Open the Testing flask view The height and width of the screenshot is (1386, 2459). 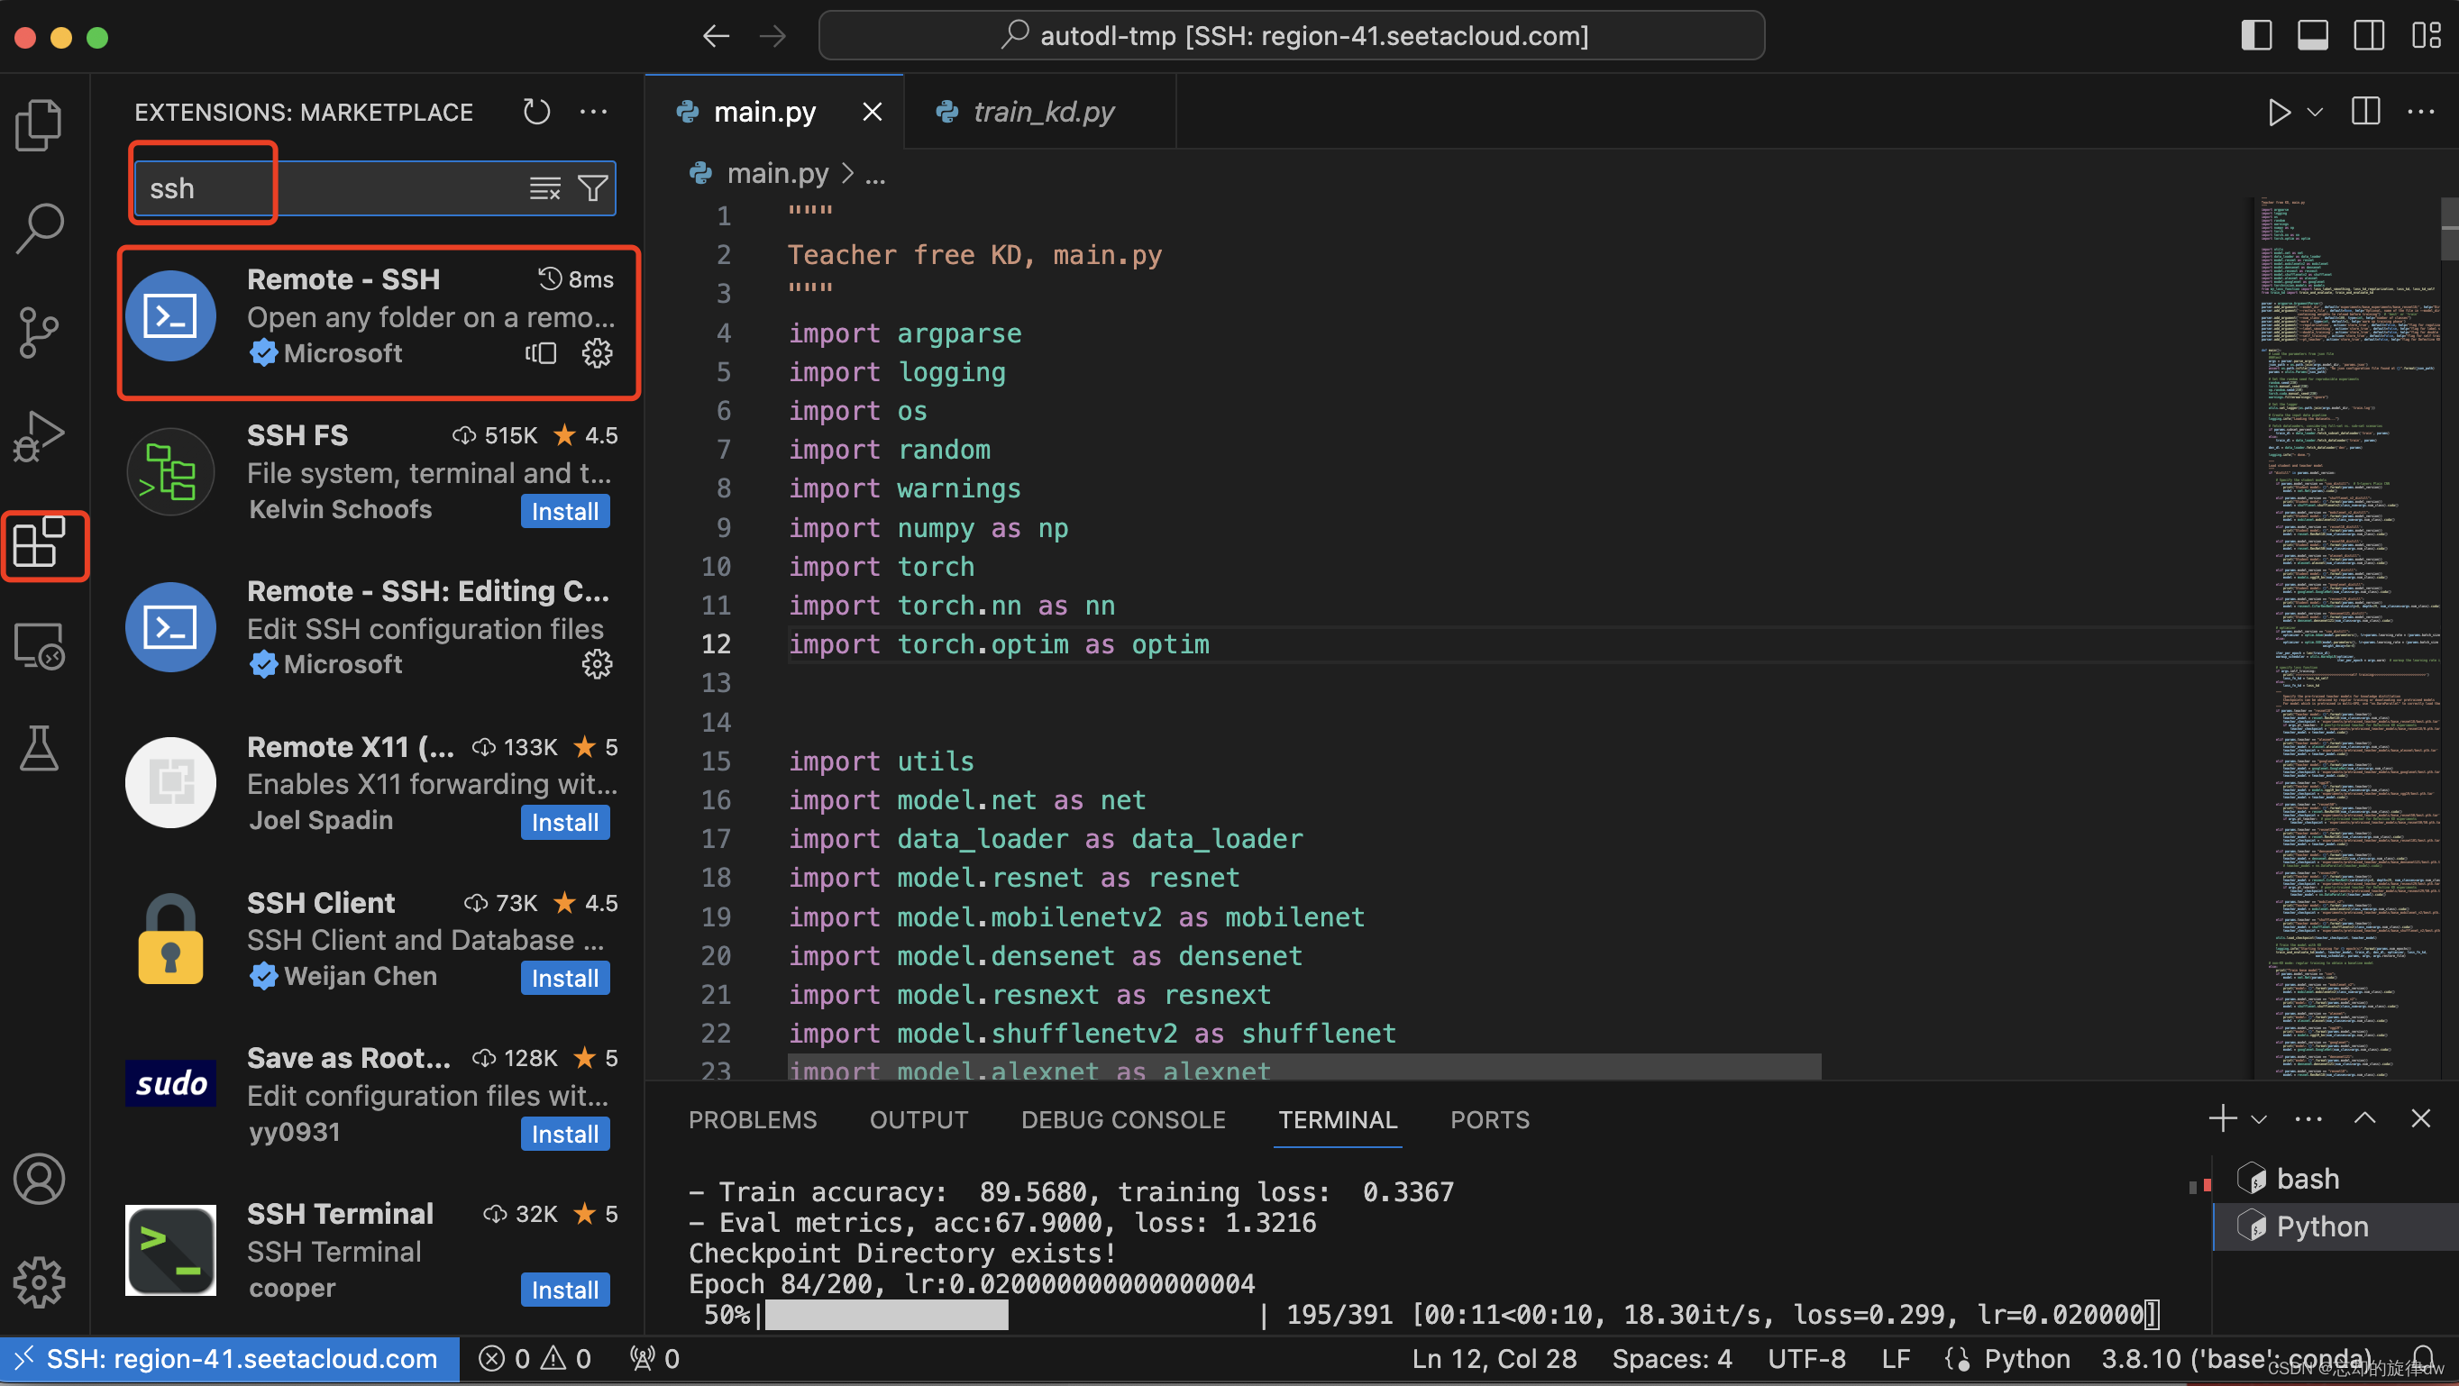[x=39, y=749]
